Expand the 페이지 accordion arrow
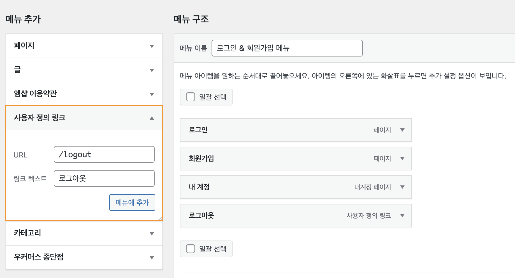The image size is (515, 278). (x=152, y=46)
